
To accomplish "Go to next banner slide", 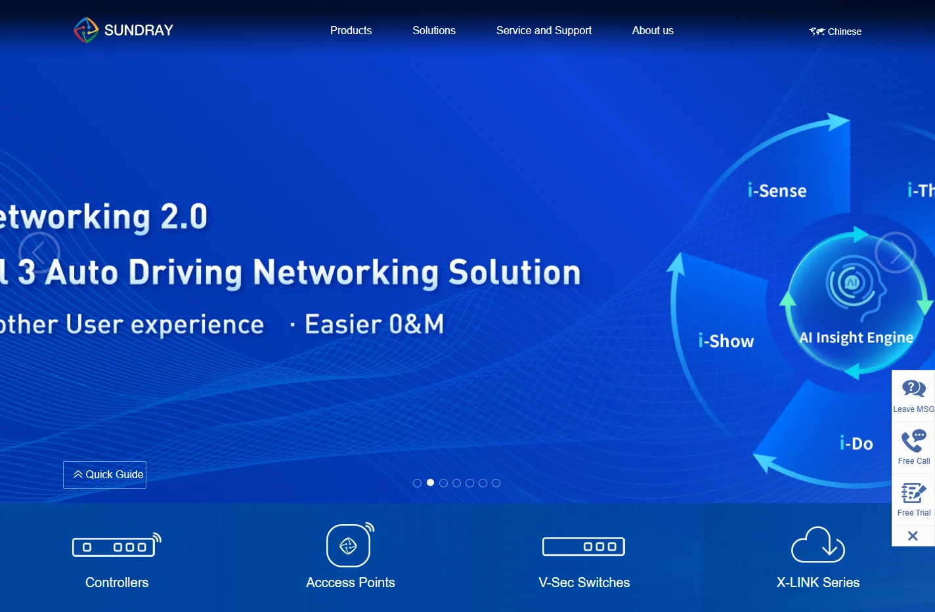I will pos(896,252).
